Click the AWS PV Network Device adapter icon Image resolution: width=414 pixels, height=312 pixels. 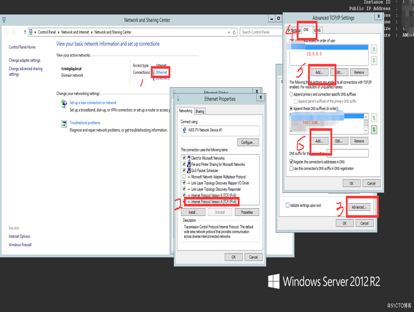(185, 130)
